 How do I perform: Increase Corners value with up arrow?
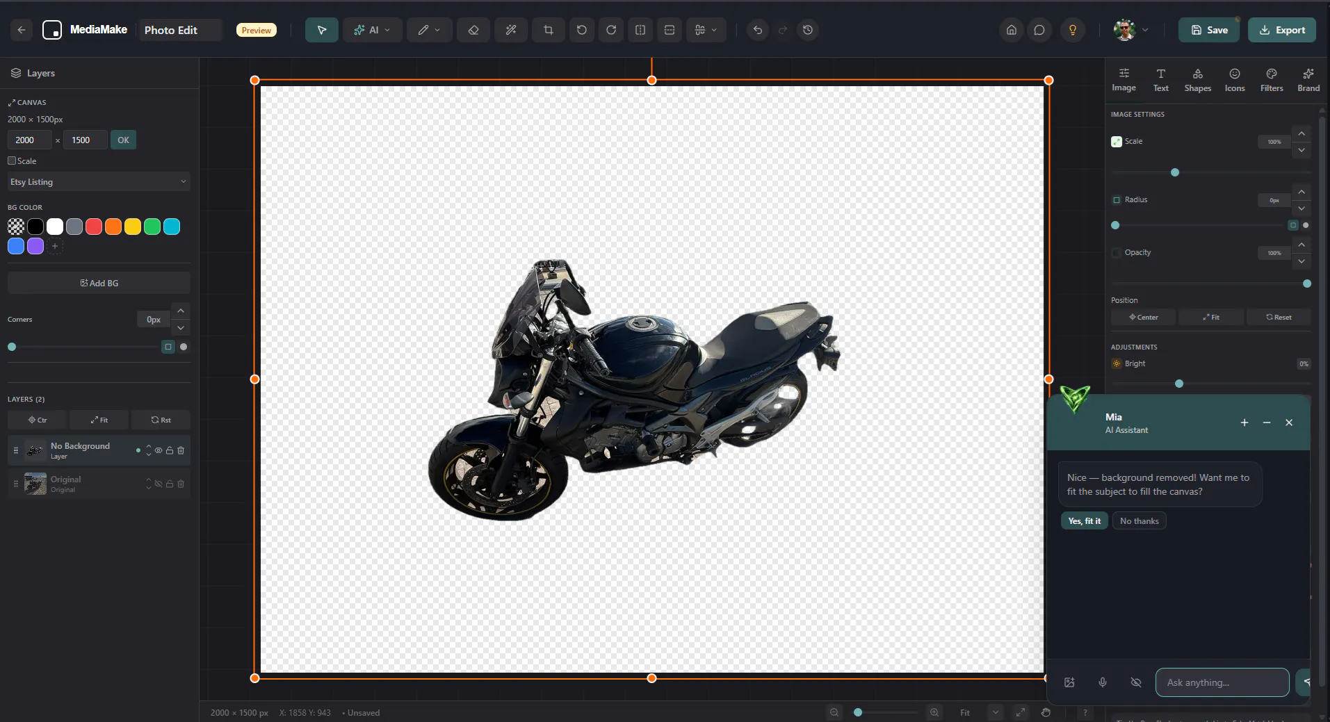[x=181, y=311]
